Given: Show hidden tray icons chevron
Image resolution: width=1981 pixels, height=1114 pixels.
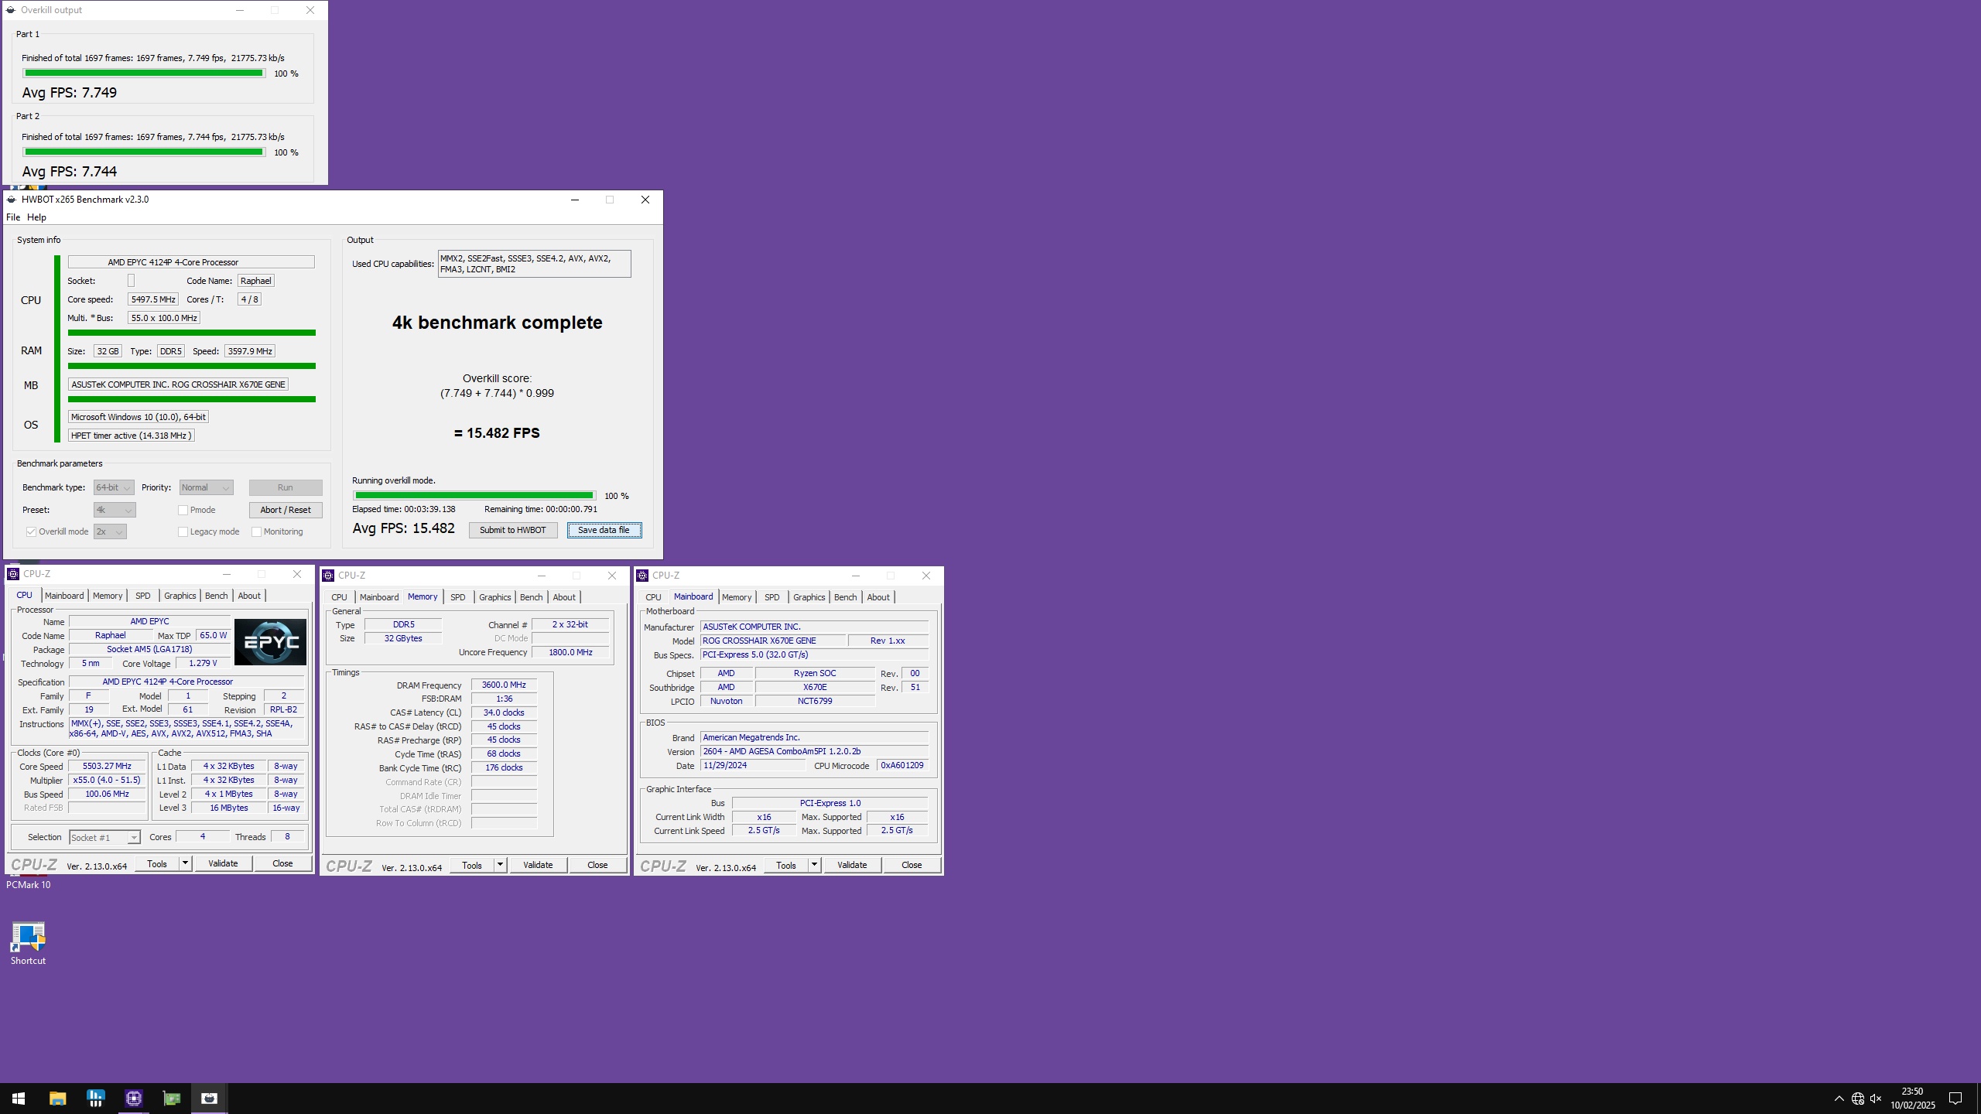Looking at the screenshot, I should pyautogui.click(x=1839, y=1099).
